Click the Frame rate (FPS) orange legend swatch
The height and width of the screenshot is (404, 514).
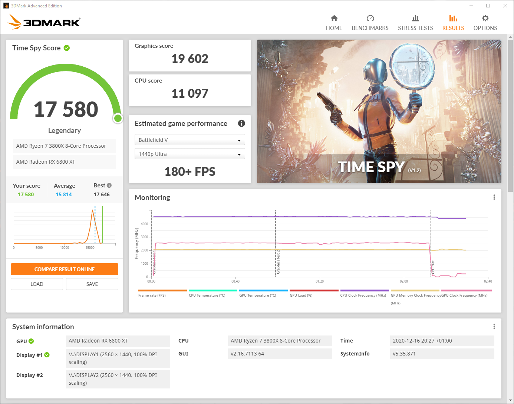(x=162, y=291)
